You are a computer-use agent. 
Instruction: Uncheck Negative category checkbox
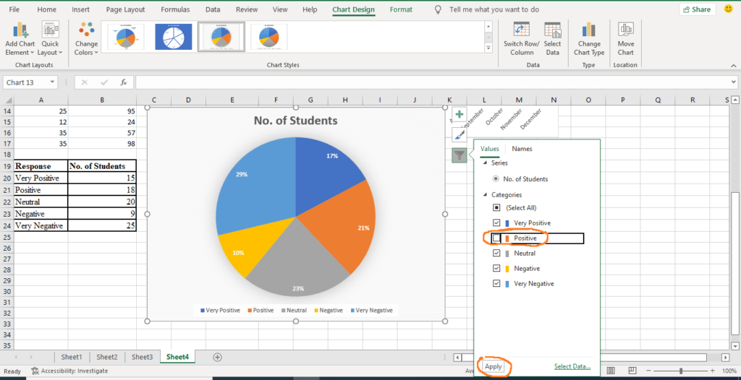click(x=496, y=268)
